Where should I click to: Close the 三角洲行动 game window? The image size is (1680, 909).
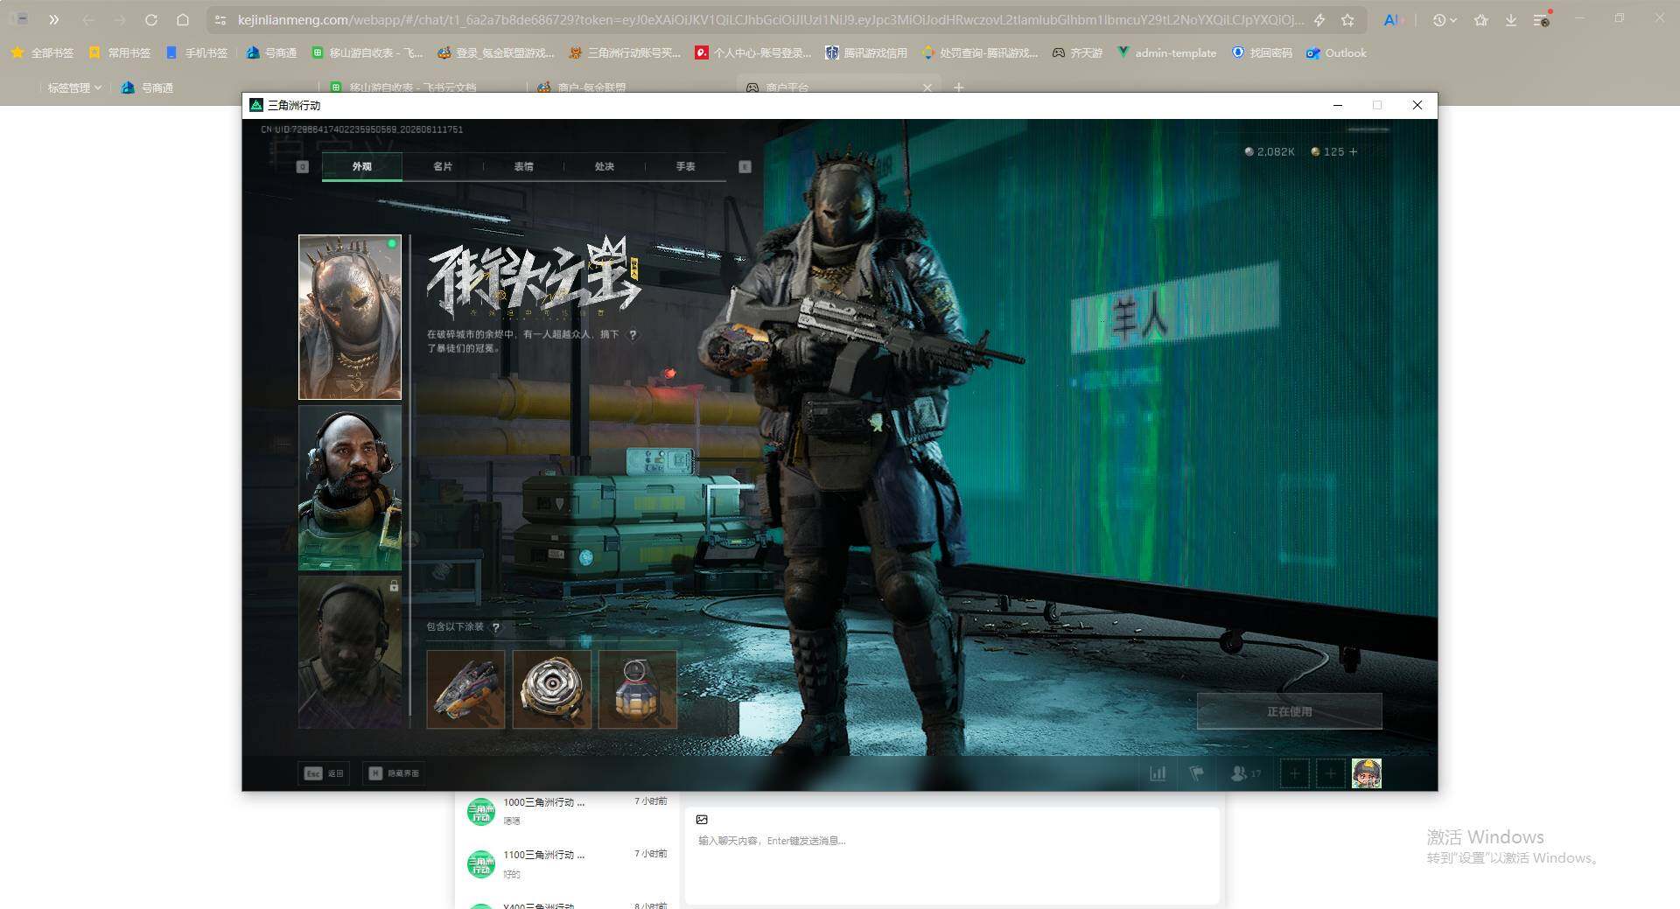tap(1417, 105)
